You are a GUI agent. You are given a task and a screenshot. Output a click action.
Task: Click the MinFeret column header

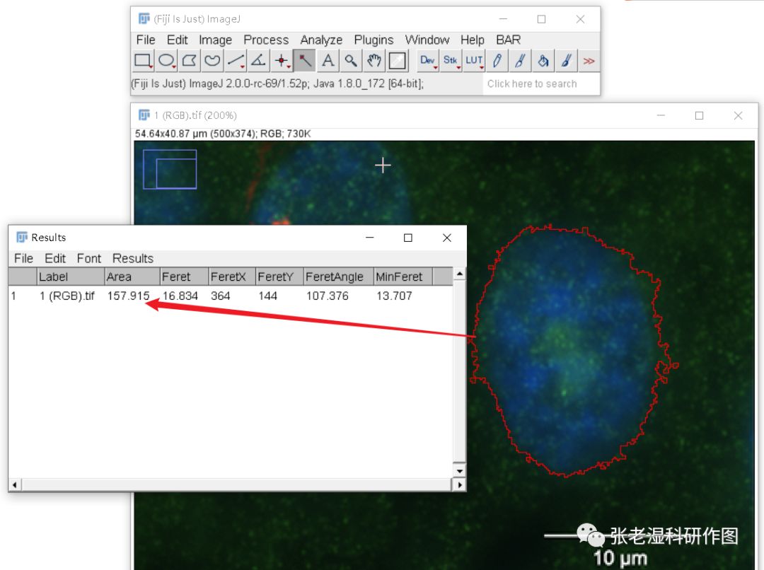[x=403, y=277]
